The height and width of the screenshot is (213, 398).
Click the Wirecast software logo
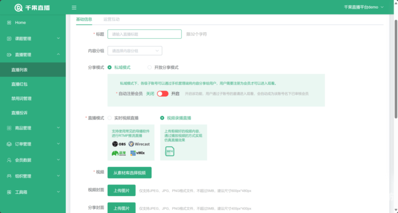pyautogui.click(x=139, y=144)
